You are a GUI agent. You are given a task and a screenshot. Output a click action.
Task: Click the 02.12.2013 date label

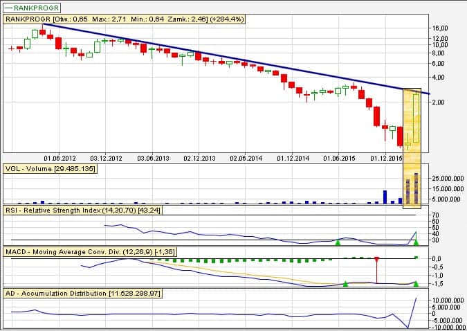tap(199, 158)
